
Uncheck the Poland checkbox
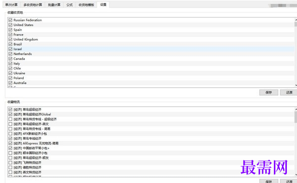tap(11, 78)
